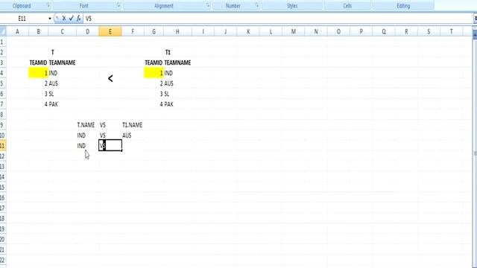Select row 3 header
This screenshot has height=268, width=477.
tap(3, 63)
